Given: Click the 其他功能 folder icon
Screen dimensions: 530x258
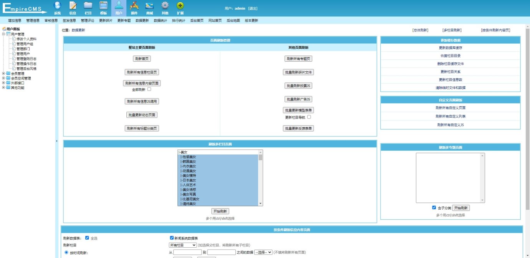Looking at the screenshot, I should [8, 87].
